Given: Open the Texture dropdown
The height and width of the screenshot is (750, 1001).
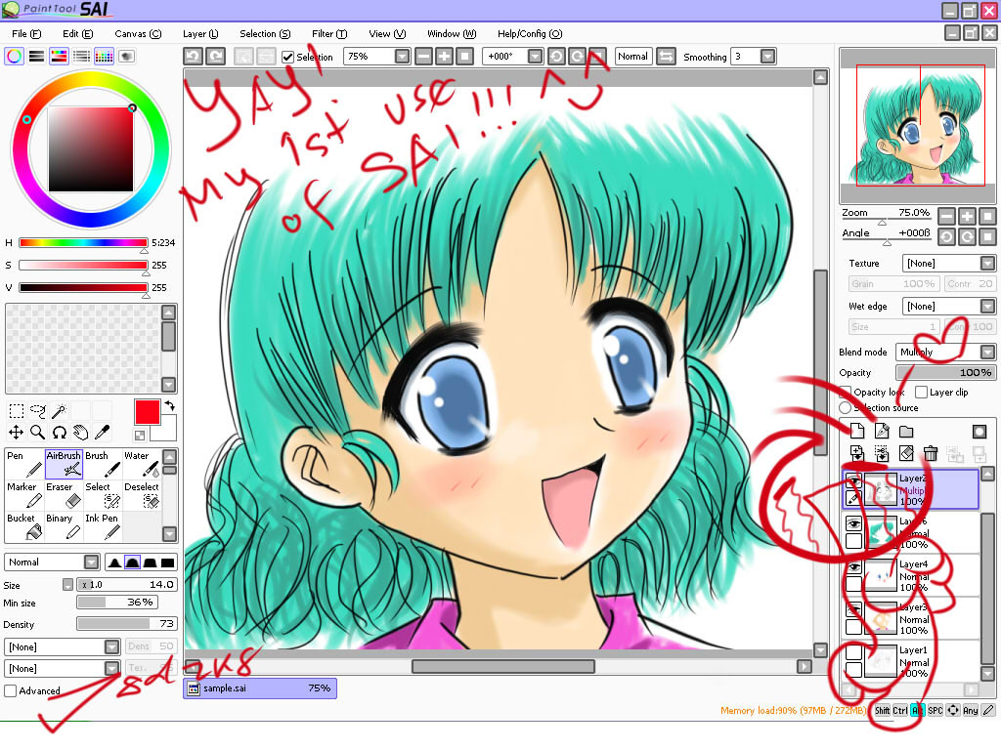Looking at the screenshot, I should point(987,264).
